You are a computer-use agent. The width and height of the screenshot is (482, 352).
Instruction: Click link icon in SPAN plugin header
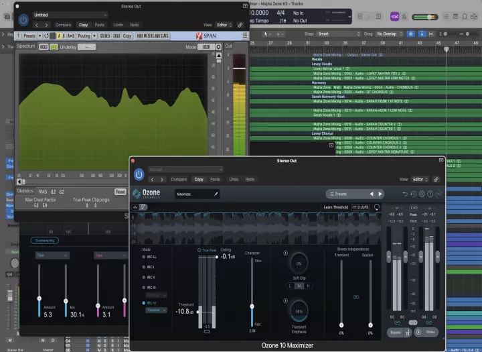click(x=240, y=25)
